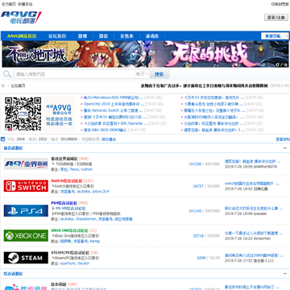Collapse the second forum section with the minus icon
The width and height of the screenshot is (290, 290).
285,274
